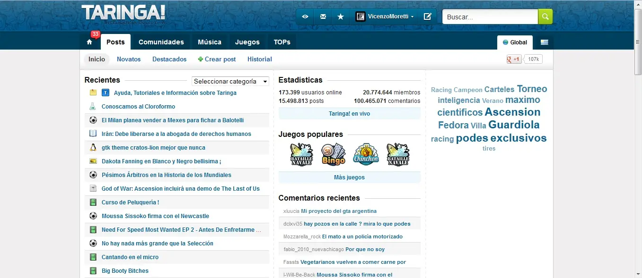
Task: Open the eye monitor icon in header
Action: pyautogui.click(x=305, y=17)
